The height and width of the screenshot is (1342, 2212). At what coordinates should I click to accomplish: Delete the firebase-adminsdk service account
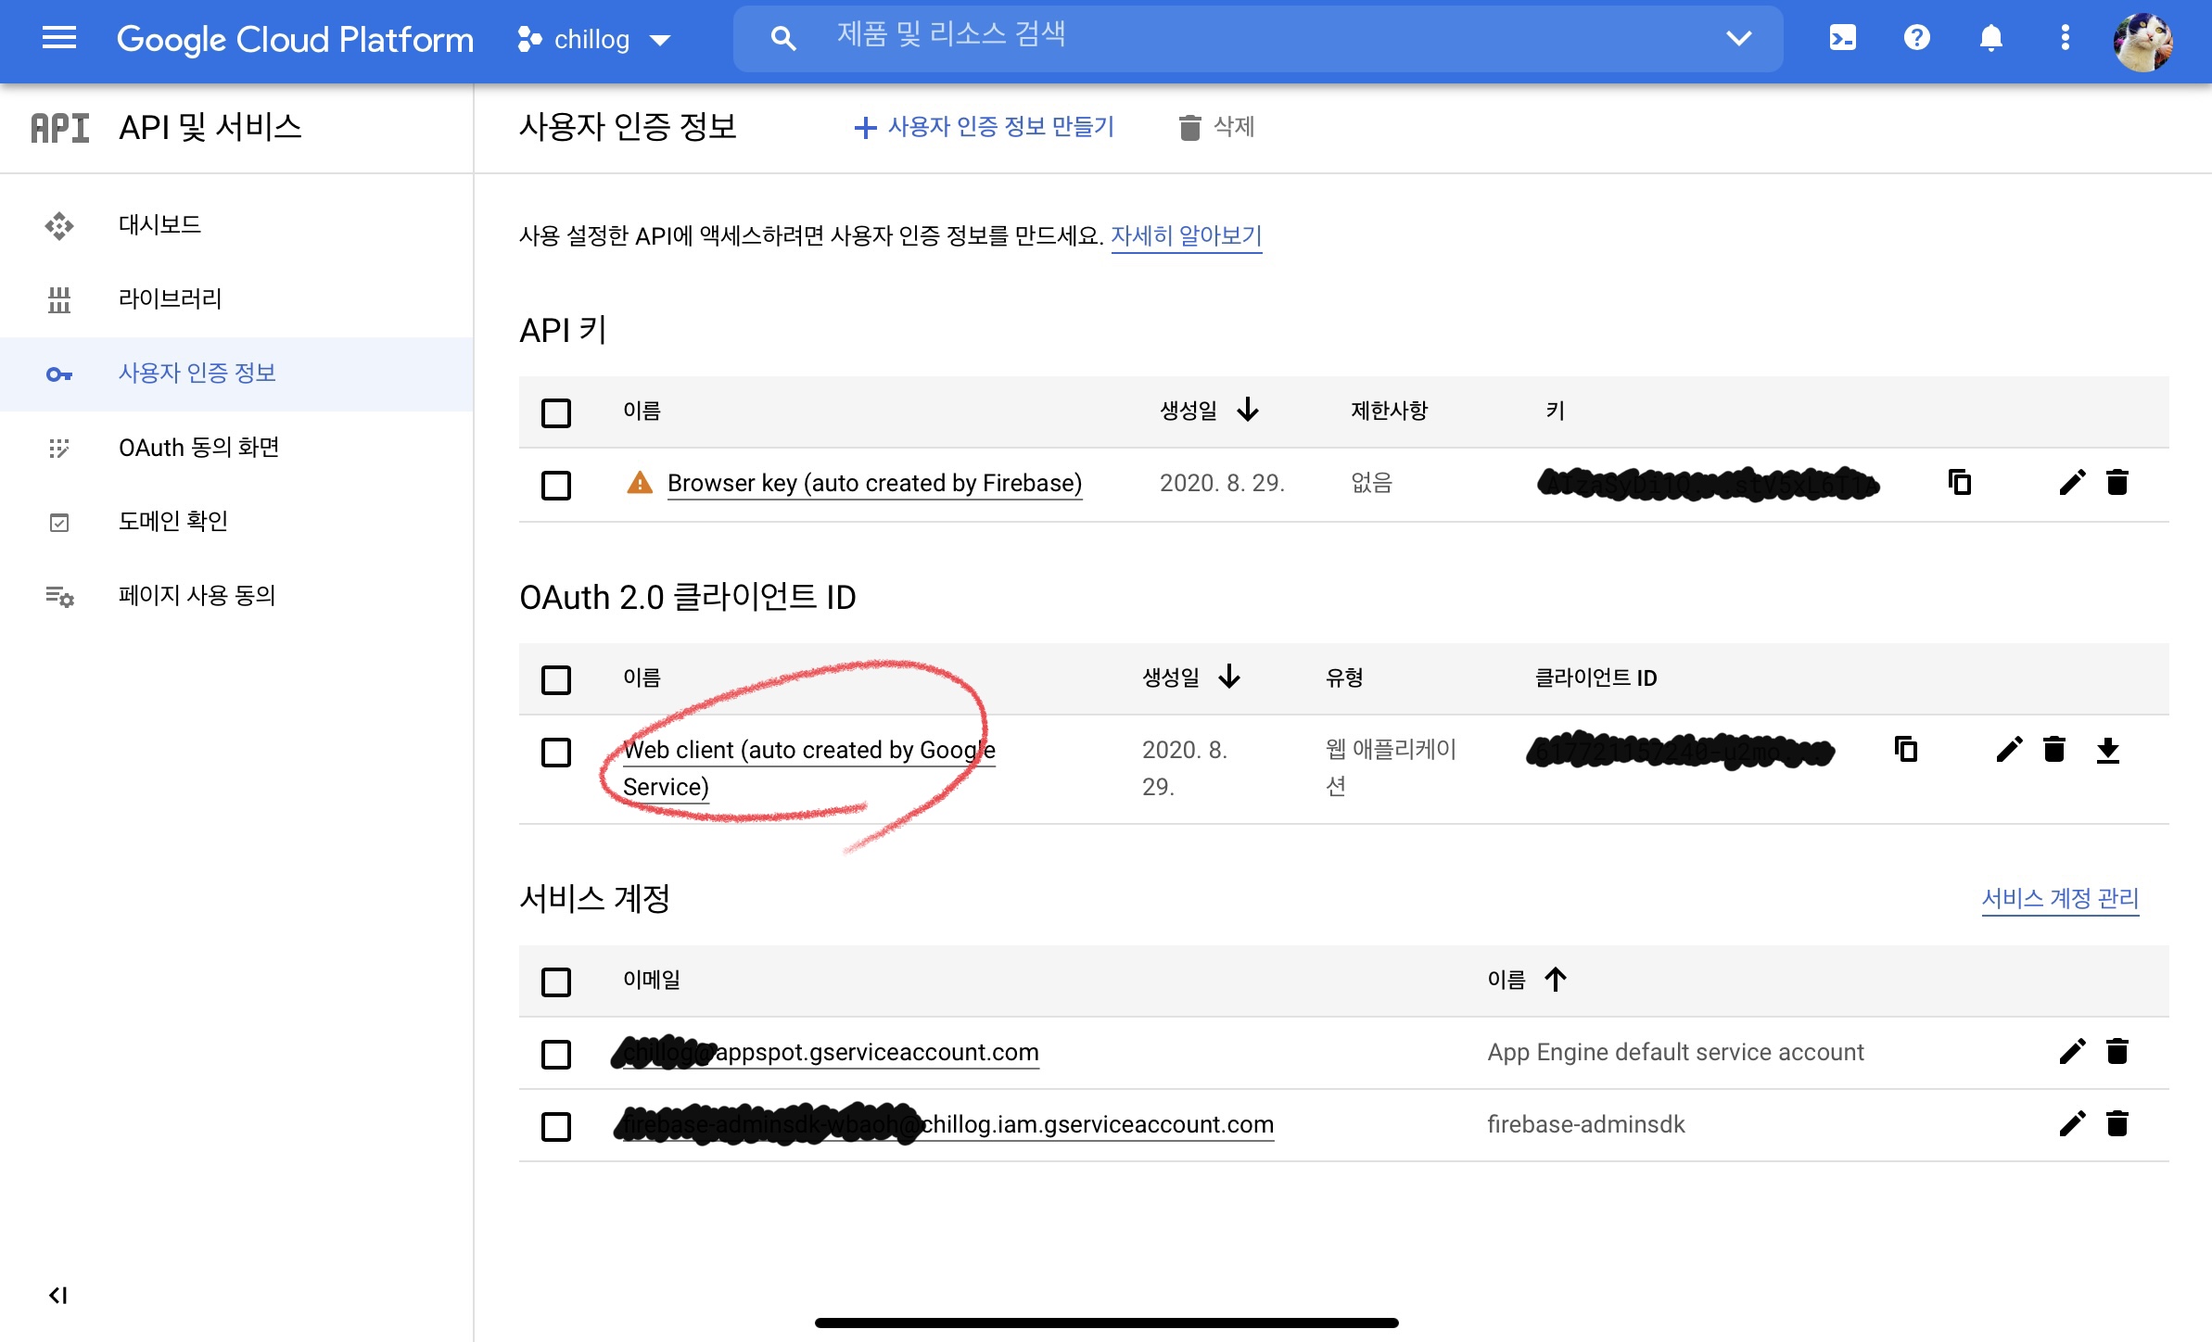pyautogui.click(x=2117, y=1124)
